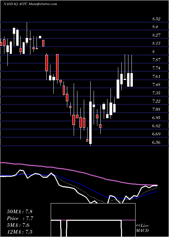This screenshot has height=237, width=169.
Task: Click the pink 50MA moving average line
Action: 78,172
